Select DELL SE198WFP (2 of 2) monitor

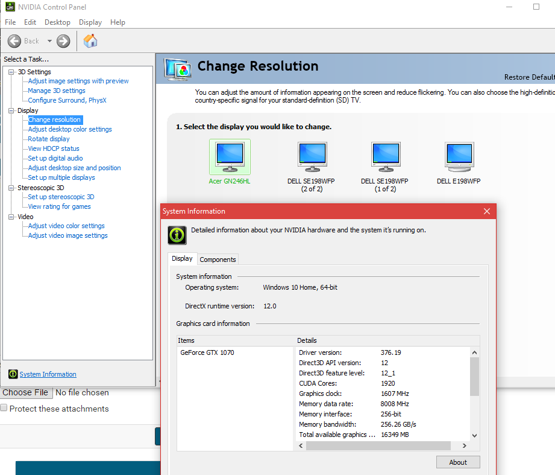click(312, 157)
